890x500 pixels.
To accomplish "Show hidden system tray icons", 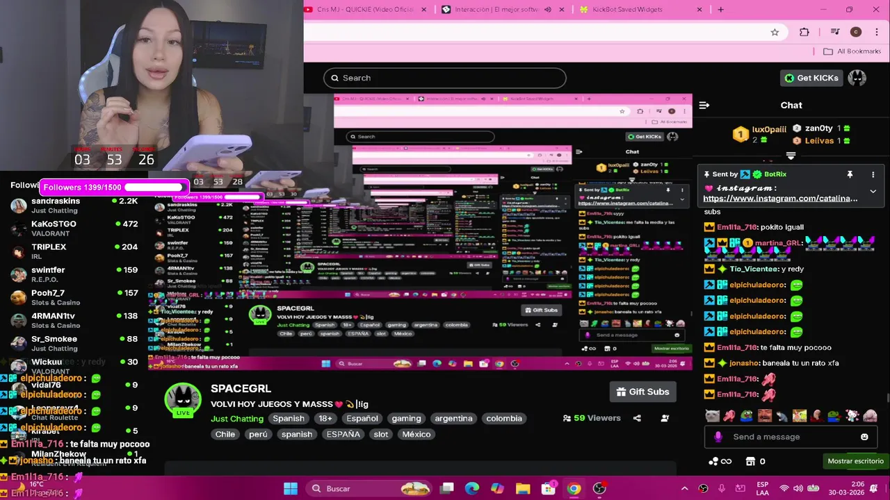I will click(x=684, y=488).
